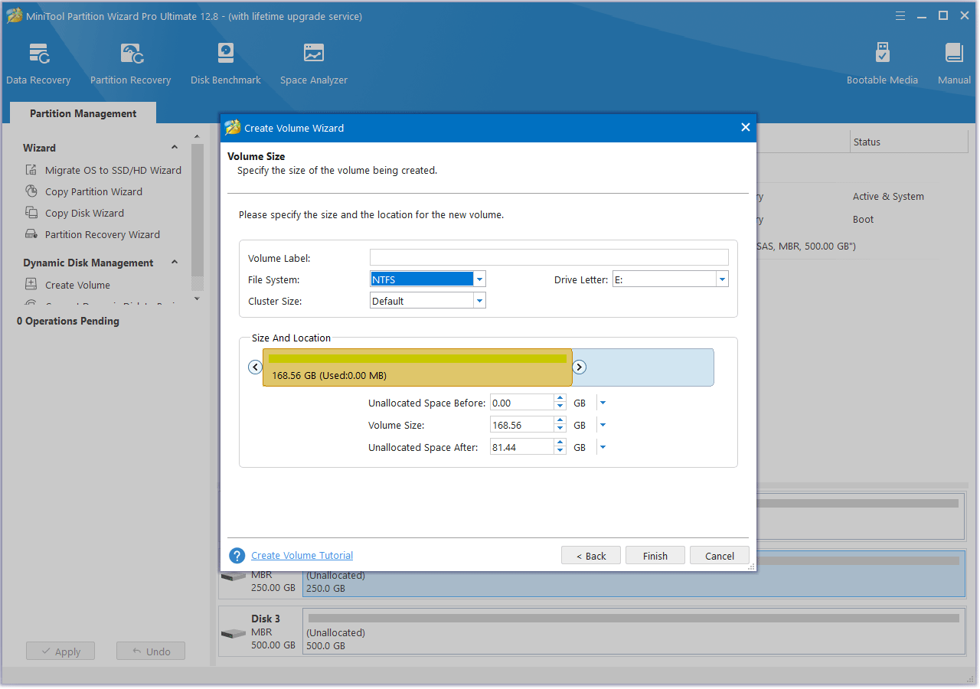The width and height of the screenshot is (980, 689).
Task: Click Copy Partition Wizard icon
Action: 31,191
